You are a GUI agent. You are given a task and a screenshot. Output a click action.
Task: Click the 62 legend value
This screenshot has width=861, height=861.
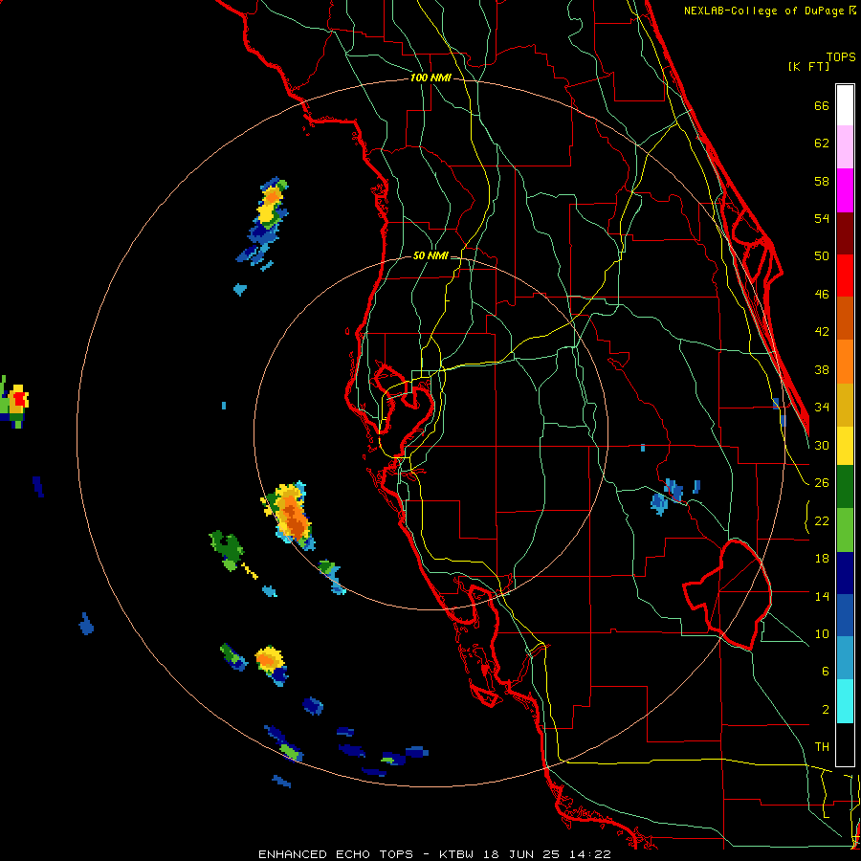coord(822,143)
